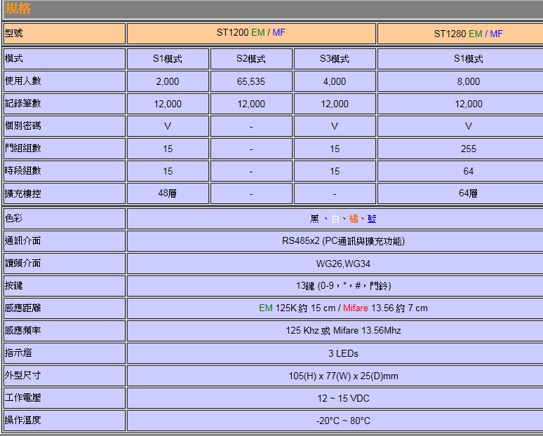Click the 規格 section heading
Image resolution: width=543 pixels, height=436 pixels.
tap(18, 8)
